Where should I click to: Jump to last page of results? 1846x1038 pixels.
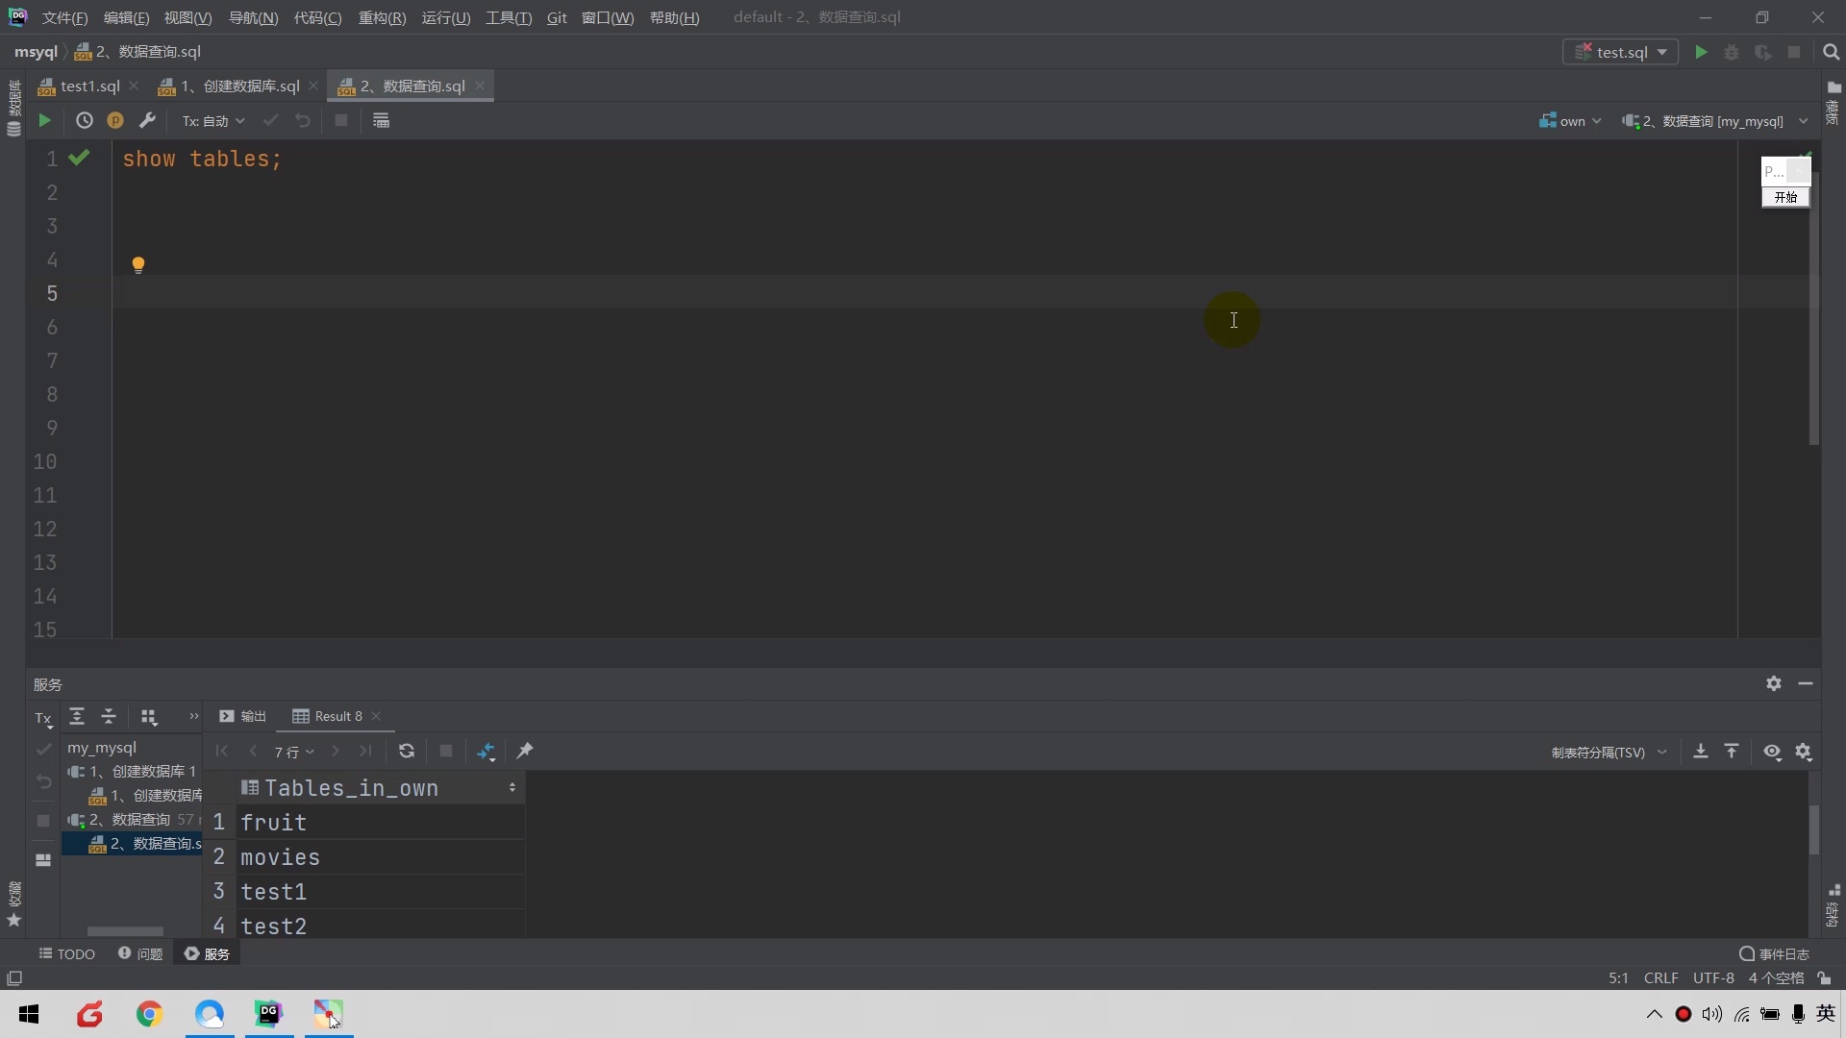[365, 752]
